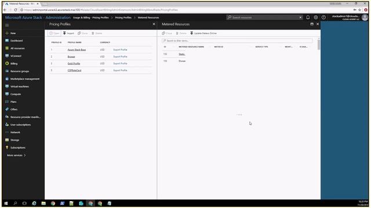Open User subscriptions
The image size is (371, 208).
click(21, 125)
